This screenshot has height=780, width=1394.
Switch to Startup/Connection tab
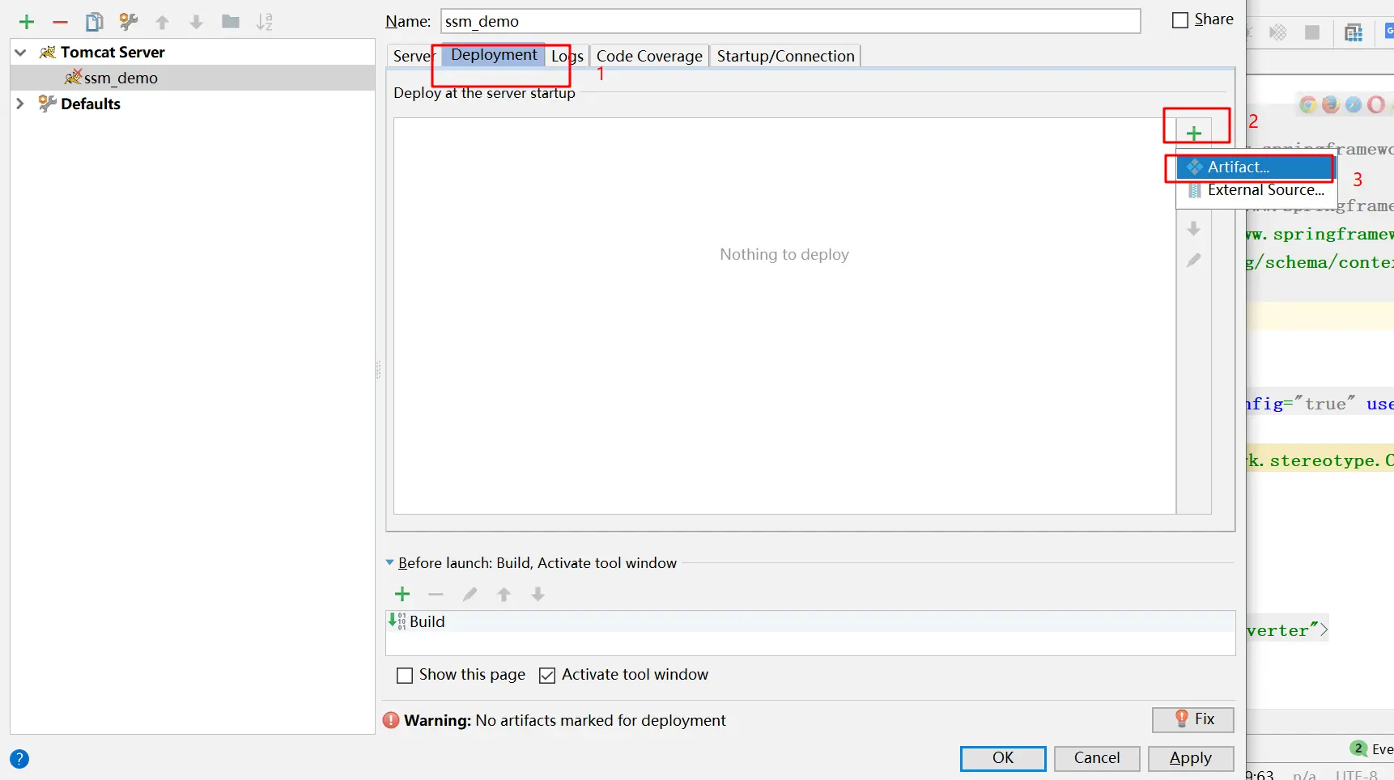[785, 56]
